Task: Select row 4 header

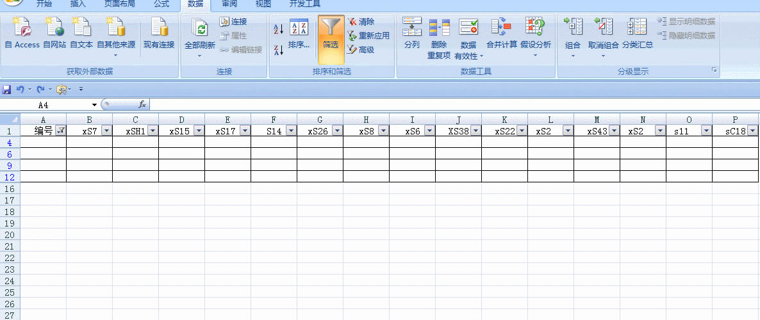Action: point(10,142)
